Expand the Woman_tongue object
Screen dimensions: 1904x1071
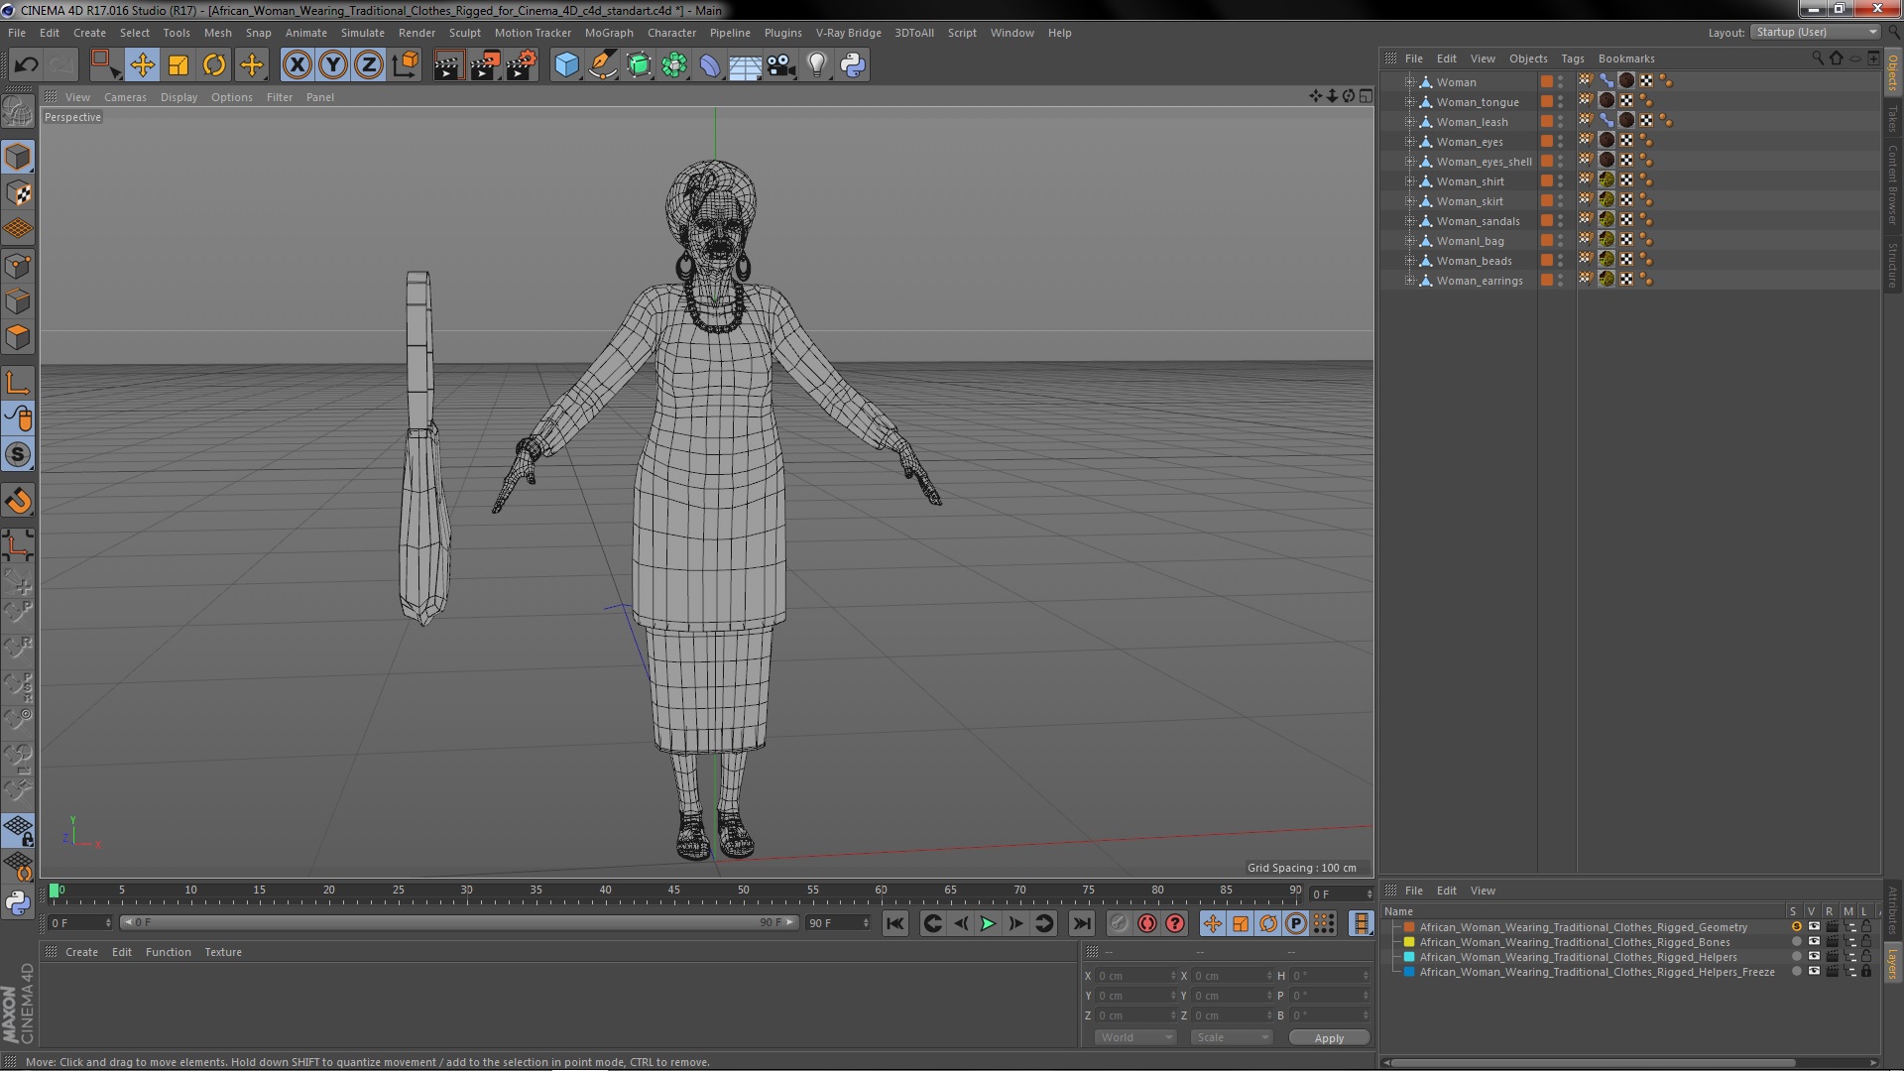pos(1409,102)
